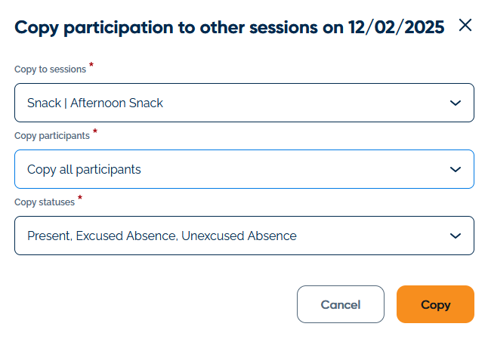Click the red asterisk beside Copy statuses

[80, 199]
